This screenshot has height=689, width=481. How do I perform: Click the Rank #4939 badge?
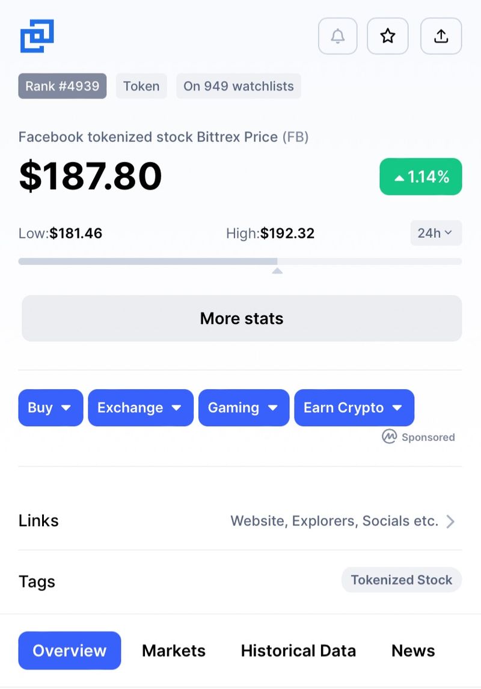(63, 86)
